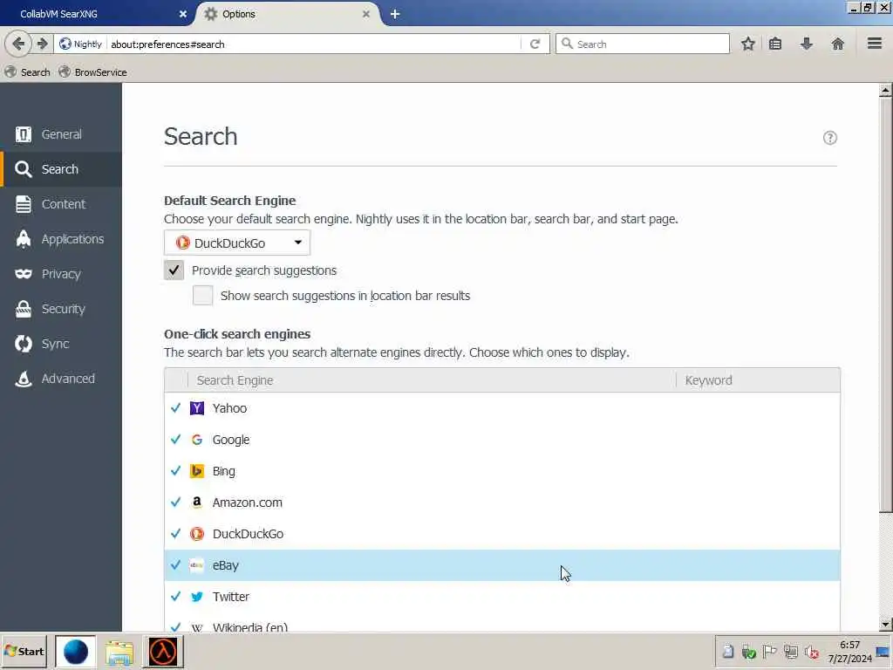This screenshot has width=893, height=670.
Task: Reload the page with the refresh icon
Action: coord(535,44)
